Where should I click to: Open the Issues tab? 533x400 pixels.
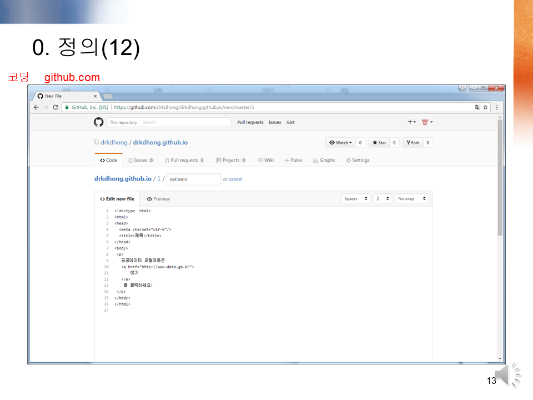point(140,160)
